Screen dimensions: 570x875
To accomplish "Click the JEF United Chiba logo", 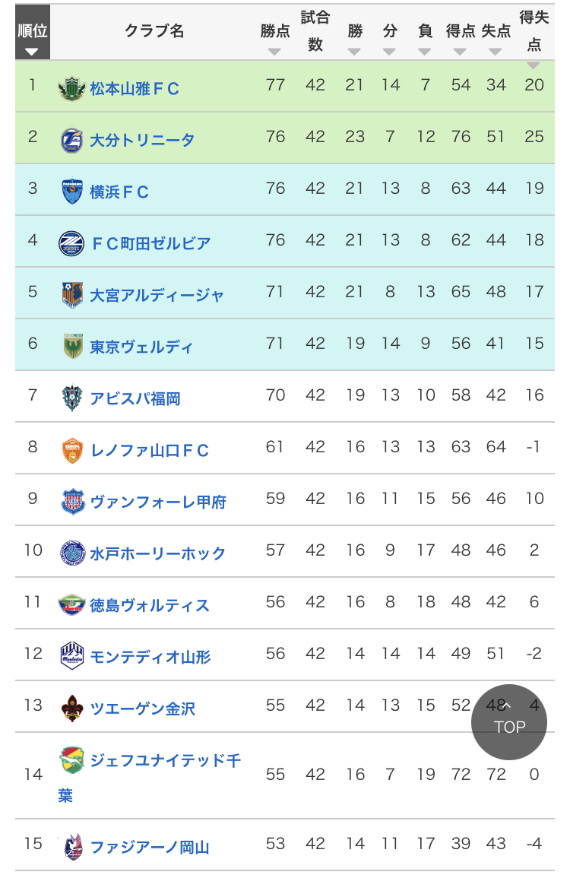I will 71,759.
